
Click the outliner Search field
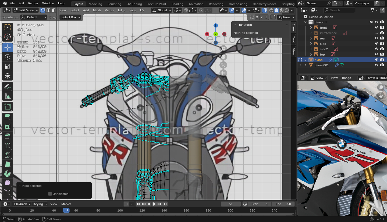(339, 10)
